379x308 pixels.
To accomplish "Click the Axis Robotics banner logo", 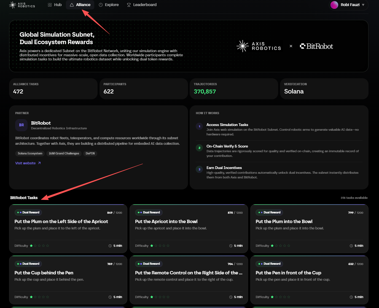I will tap(259, 46).
